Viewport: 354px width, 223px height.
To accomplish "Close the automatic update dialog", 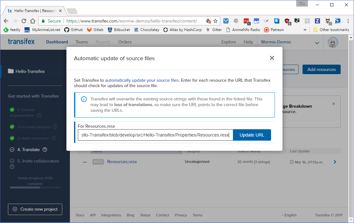I will (272, 58).
